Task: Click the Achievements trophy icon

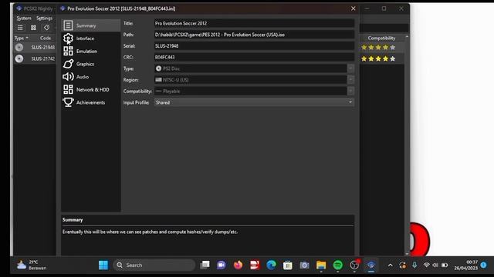Action: coord(68,102)
